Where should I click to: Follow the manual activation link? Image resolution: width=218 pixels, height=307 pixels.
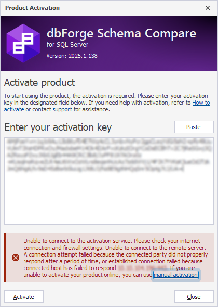[175, 275]
